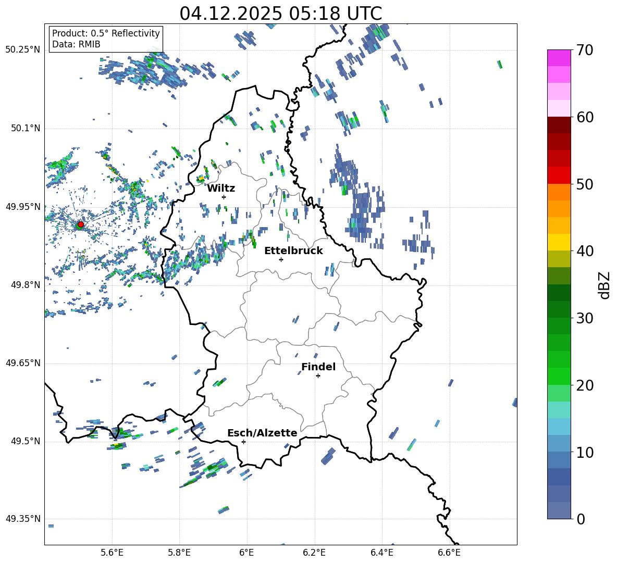Click the Wiltz station cross marker
617x563 pixels.
point(224,197)
